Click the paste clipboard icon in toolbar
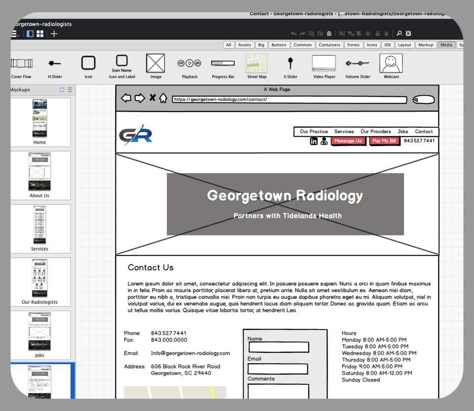The width and height of the screenshot is (474, 411). click(329, 34)
